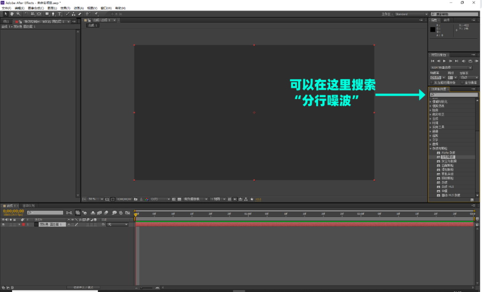The height and width of the screenshot is (292, 482).
Task: Click the reset exposure icon in viewer
Action: (x=251, y=199)
